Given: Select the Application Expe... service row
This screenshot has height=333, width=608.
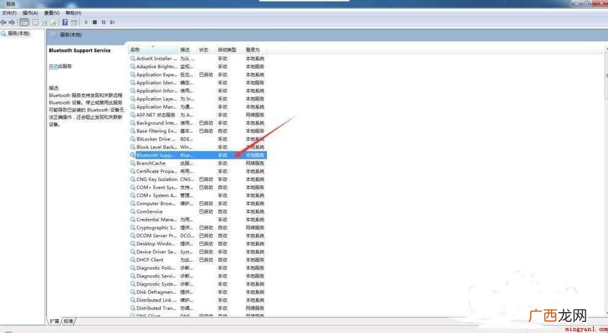Looking at the screenshot, I should pos(198,75).
